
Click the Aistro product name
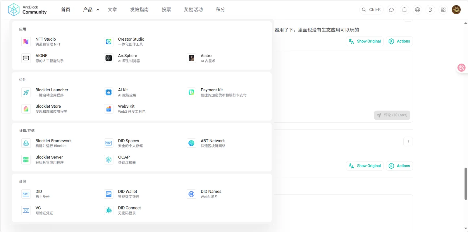pyautogui.click(x=206, y=56)
